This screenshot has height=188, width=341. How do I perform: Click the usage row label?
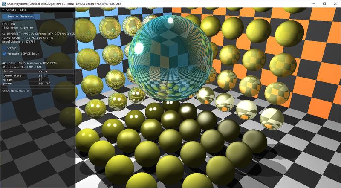tap(7, 80)
